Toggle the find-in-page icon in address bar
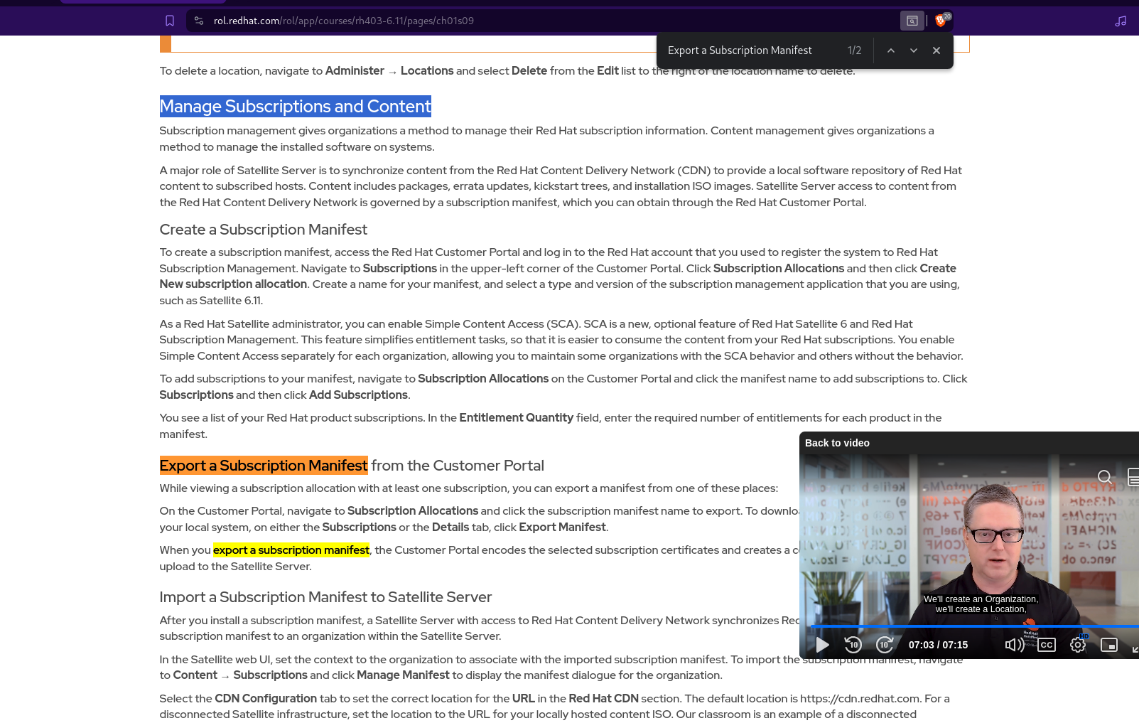The image size is (1139, 723). (x=912, y=21)
